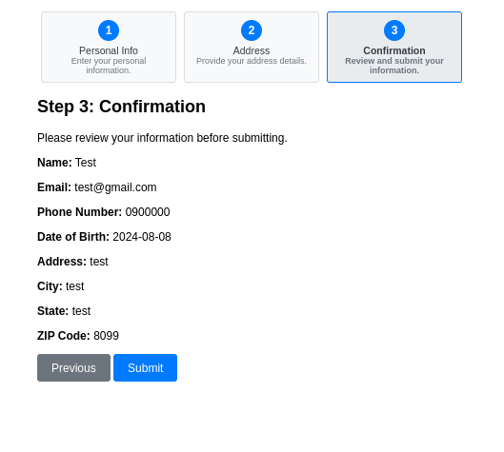Submit the form with Submit button

[145, 368]
